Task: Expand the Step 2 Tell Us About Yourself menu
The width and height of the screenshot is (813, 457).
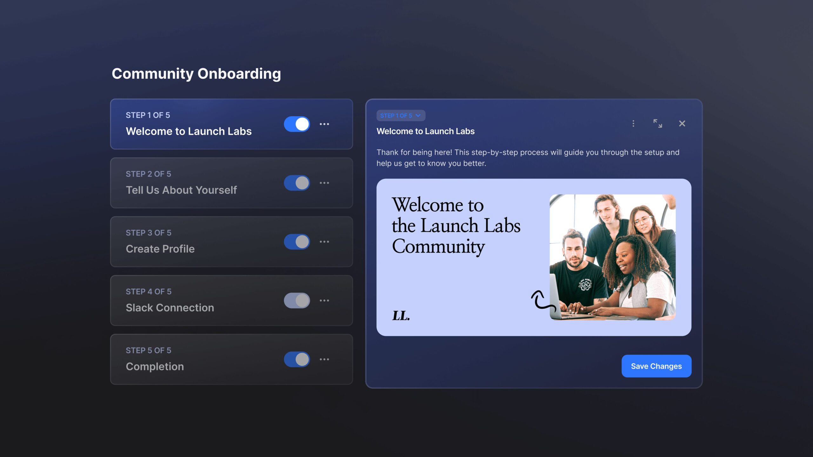Action: pyautogui.click(x=324, y=182)
